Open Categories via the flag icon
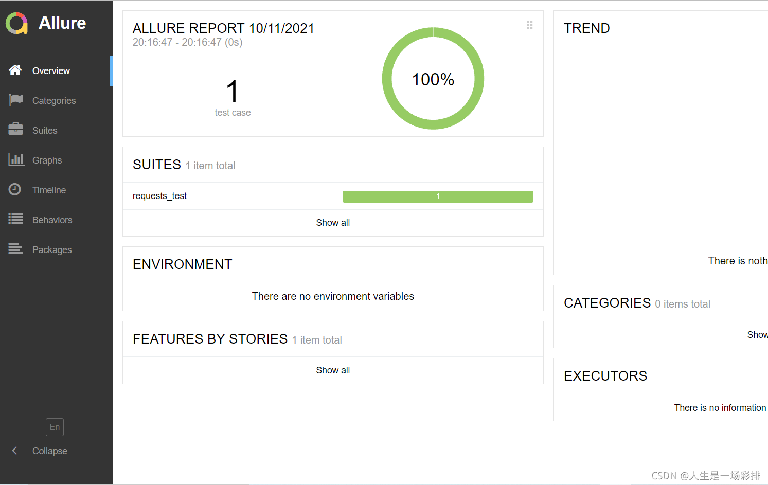 point(16,100)
